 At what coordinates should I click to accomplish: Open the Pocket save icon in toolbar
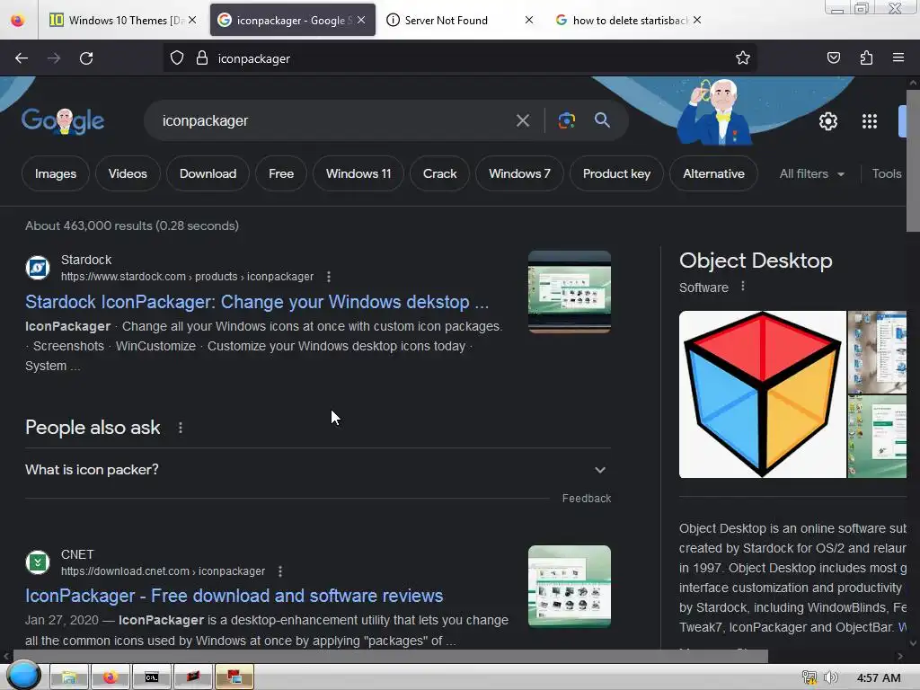833,58
